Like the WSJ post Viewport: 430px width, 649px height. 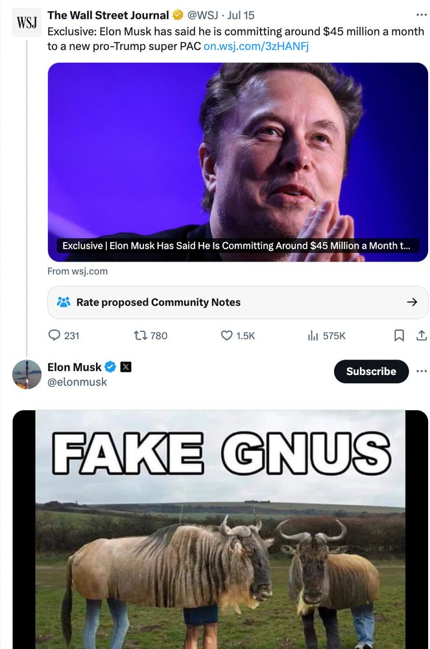point(226,336)
